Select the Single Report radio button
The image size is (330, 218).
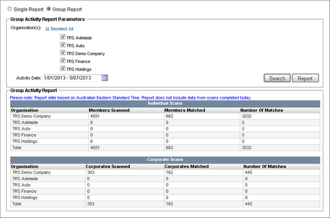pos(10,9)
